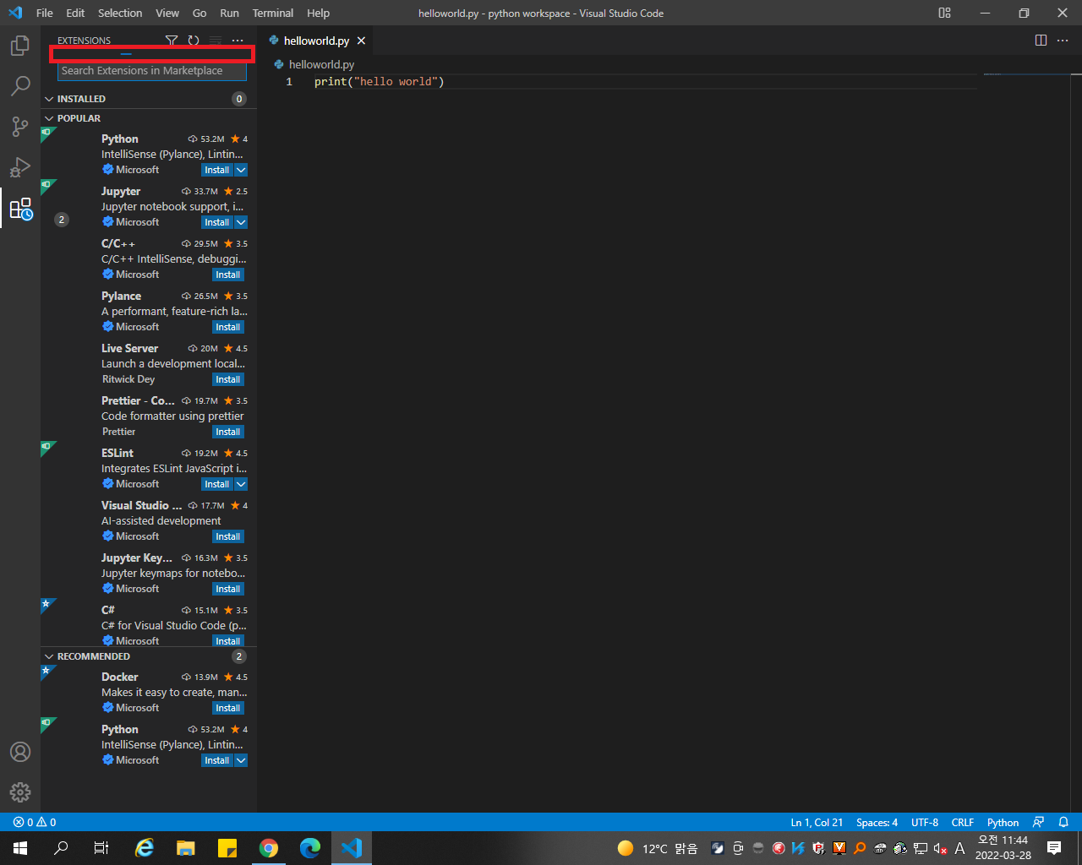
Task: Open the Visual Studio IntelliCode extension entry
Action: point(149,520)
